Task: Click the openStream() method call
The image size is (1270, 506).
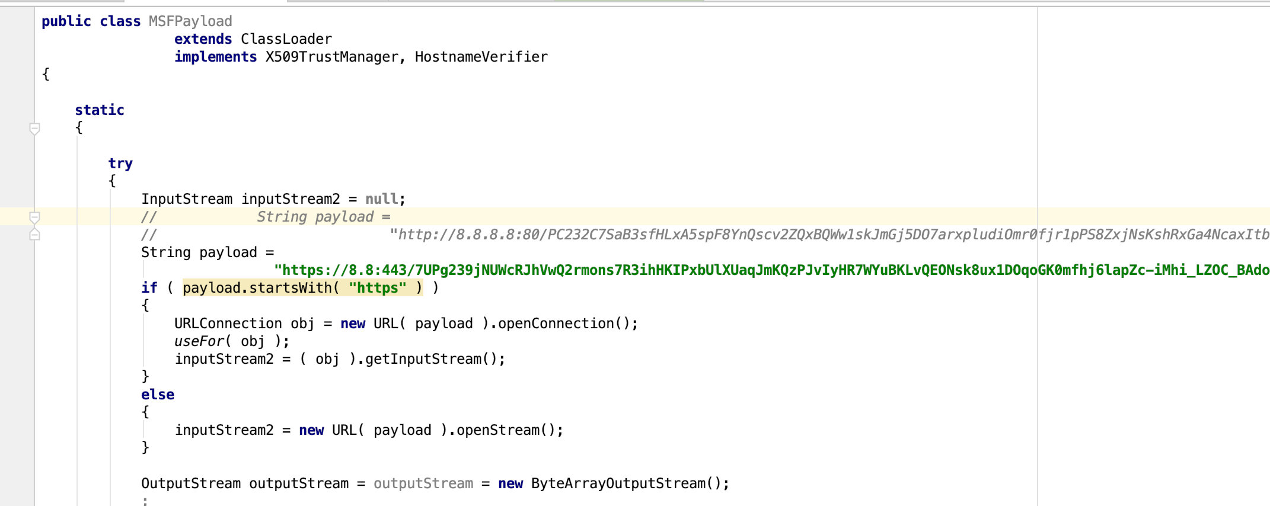Action: coord(506,430)
